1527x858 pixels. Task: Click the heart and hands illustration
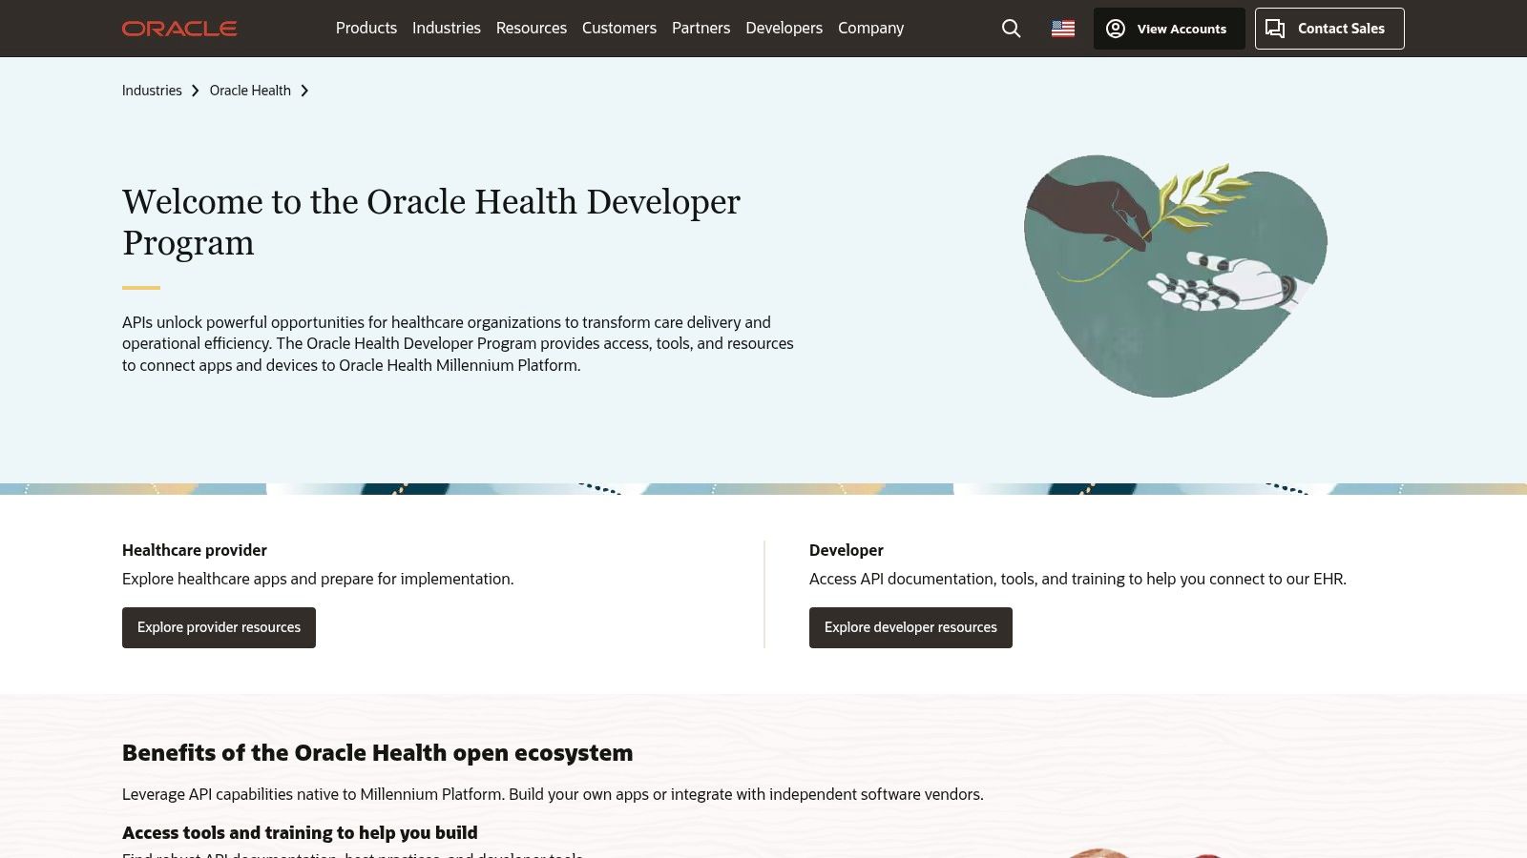click(1176, 276)
